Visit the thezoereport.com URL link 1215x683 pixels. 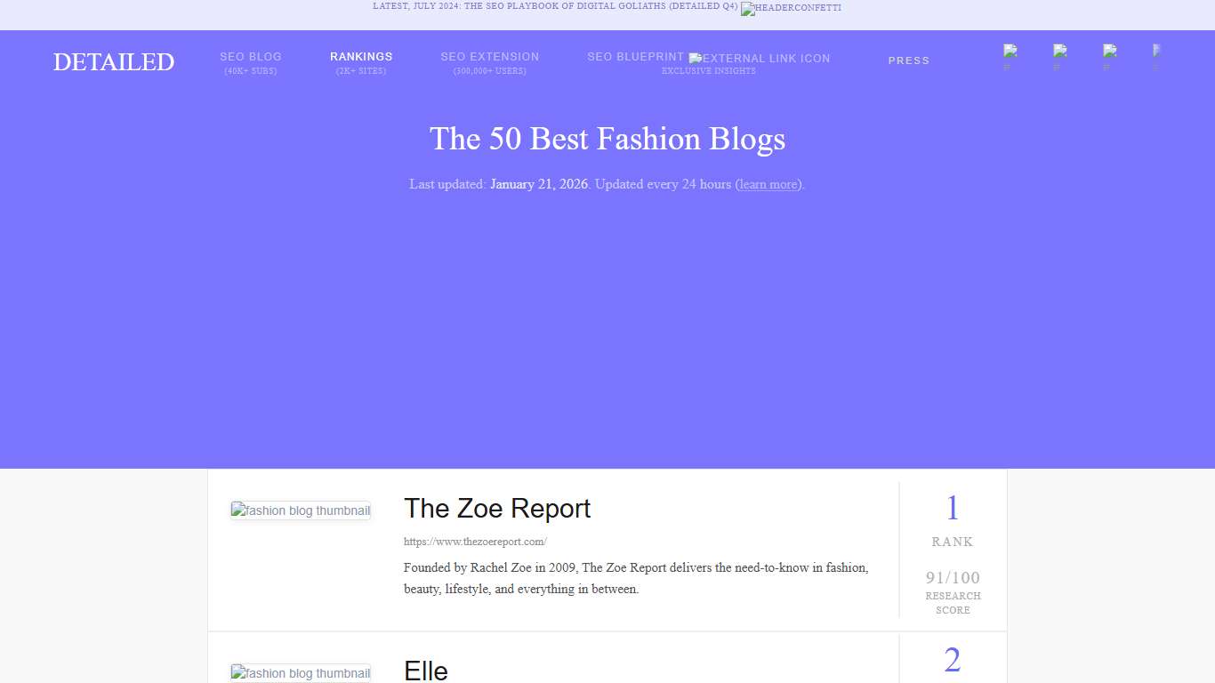coord(476,541)
